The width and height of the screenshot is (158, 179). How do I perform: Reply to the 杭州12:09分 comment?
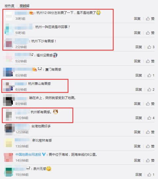[137, 18]
